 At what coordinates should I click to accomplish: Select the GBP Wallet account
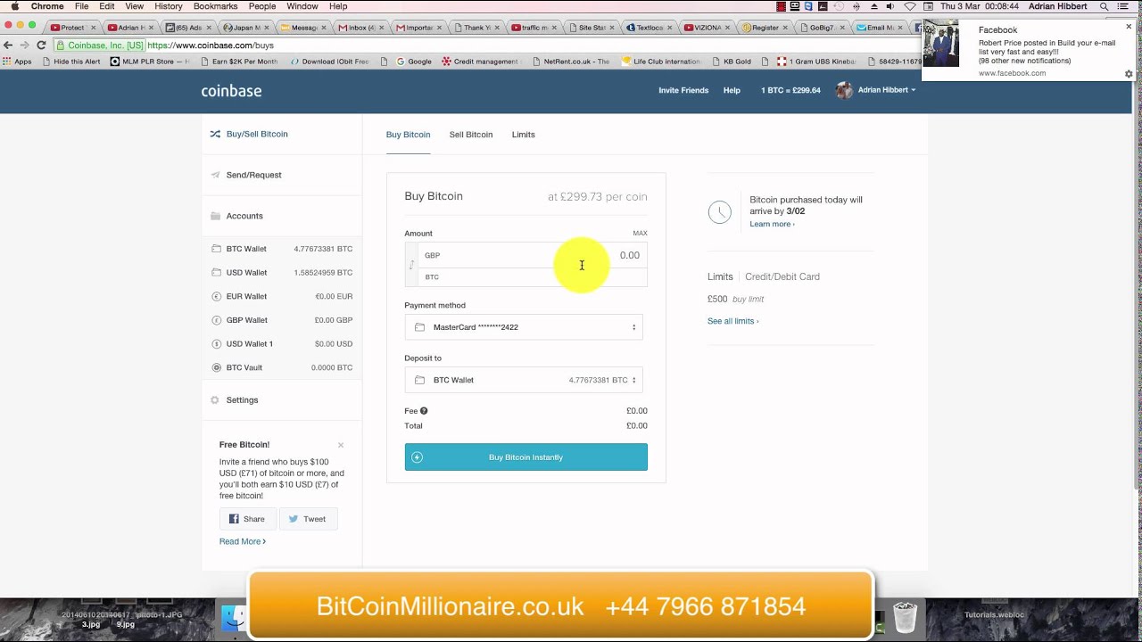pos(282,320)
